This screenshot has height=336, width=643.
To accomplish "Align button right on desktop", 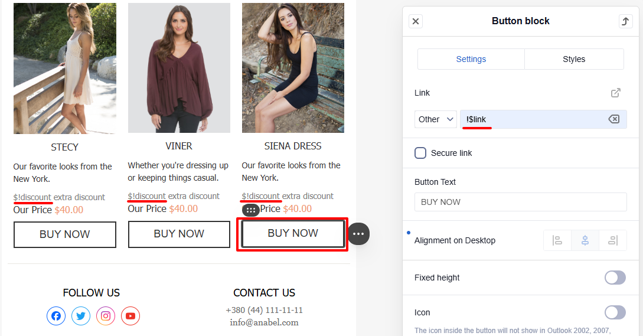I will [x=613, y=240].
